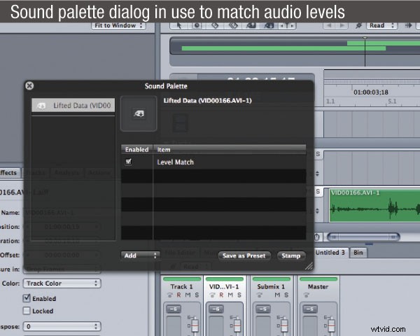Click Track 1 pan value -6 button
Image resolution: width=420 pixels, height=336 pixels.
pyautogui.click(x=174, y=309)
